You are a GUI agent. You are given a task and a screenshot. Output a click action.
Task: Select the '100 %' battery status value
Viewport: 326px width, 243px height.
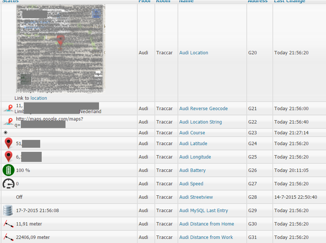tap(23, 170)
